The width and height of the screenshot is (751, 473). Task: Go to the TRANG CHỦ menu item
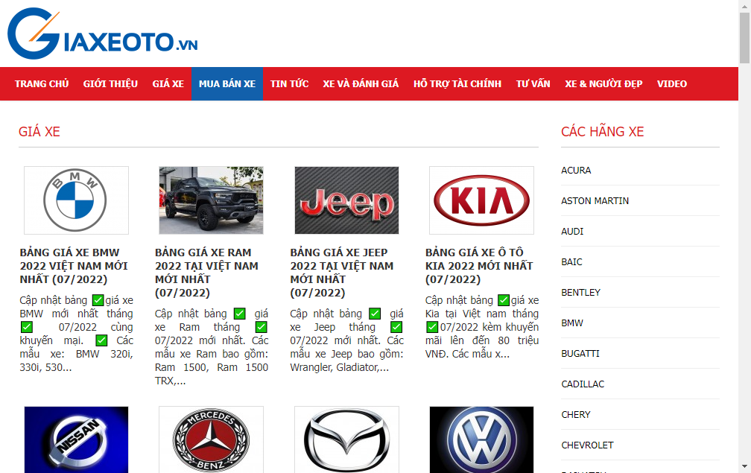tap(42, 83)
